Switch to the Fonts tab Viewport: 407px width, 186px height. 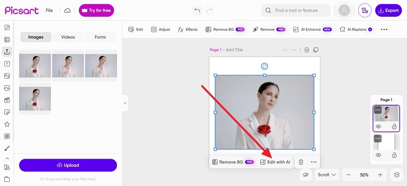[x=100, y=37]
